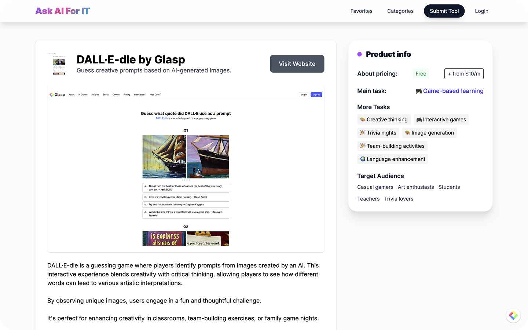Open the Login page
The image size is (528, 330).
pos(481,11)
